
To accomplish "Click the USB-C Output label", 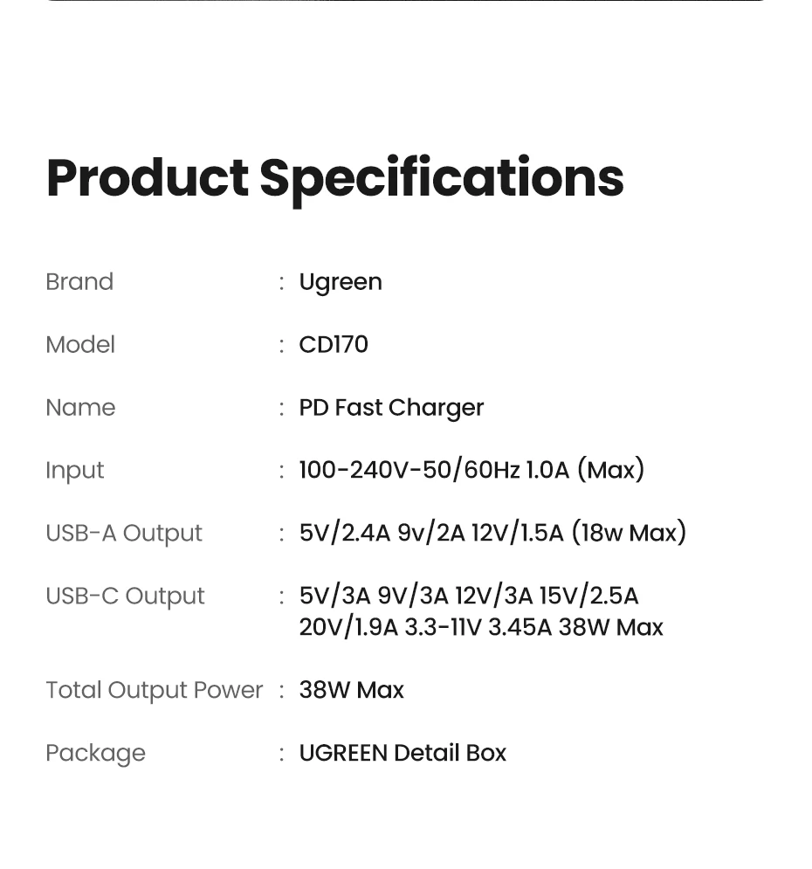I will click(125, 597).
